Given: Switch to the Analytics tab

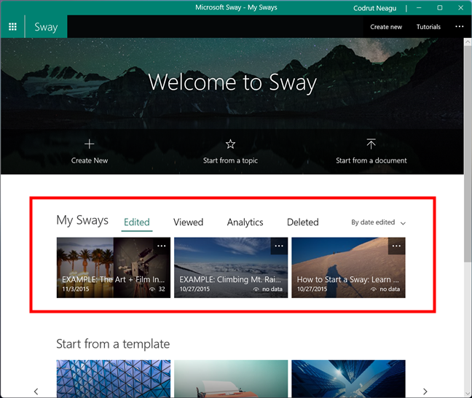Looking at the screenshot, I should (245, 222).
